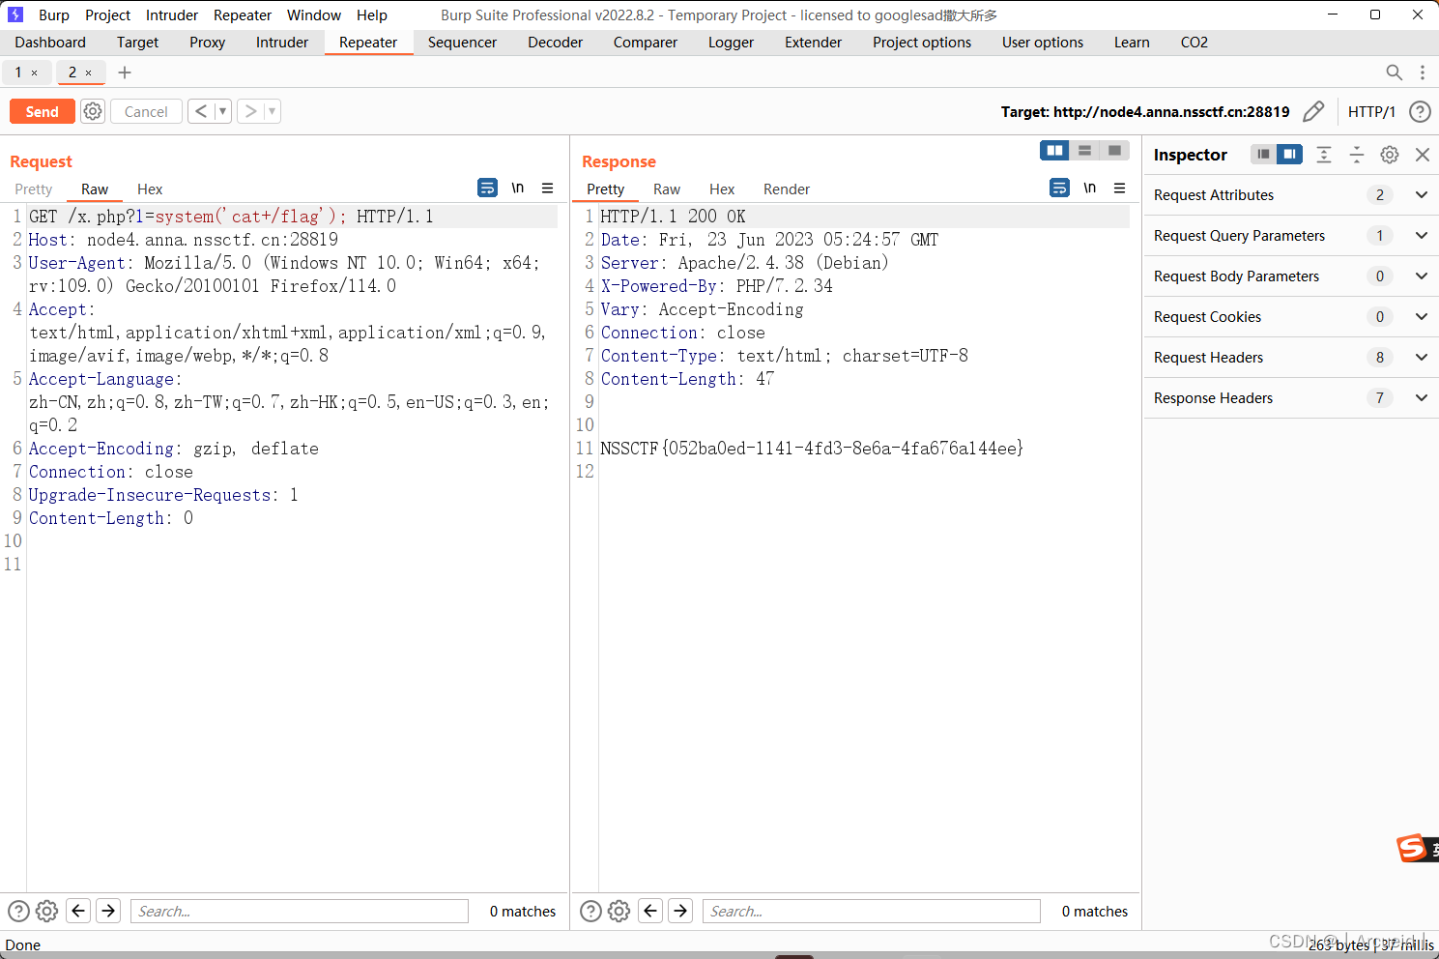Switch request view to Hex
The width and height of the screenshot is (1439, 959).
(x=150, y=189)
